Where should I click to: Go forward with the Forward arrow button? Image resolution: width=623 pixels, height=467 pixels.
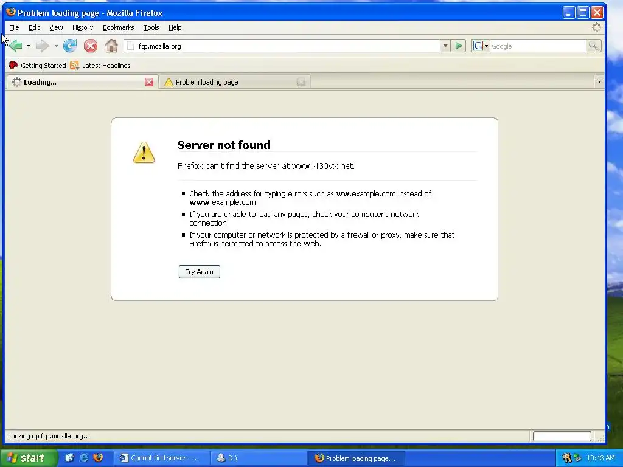click(x=42, y=46)
